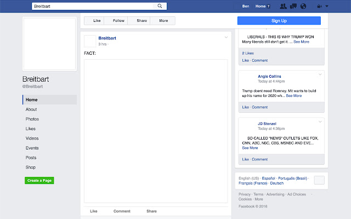This screenshot has width=351, height=219.
Task: Expand Angie Collins post options chevron
Action: click(320, 74)
